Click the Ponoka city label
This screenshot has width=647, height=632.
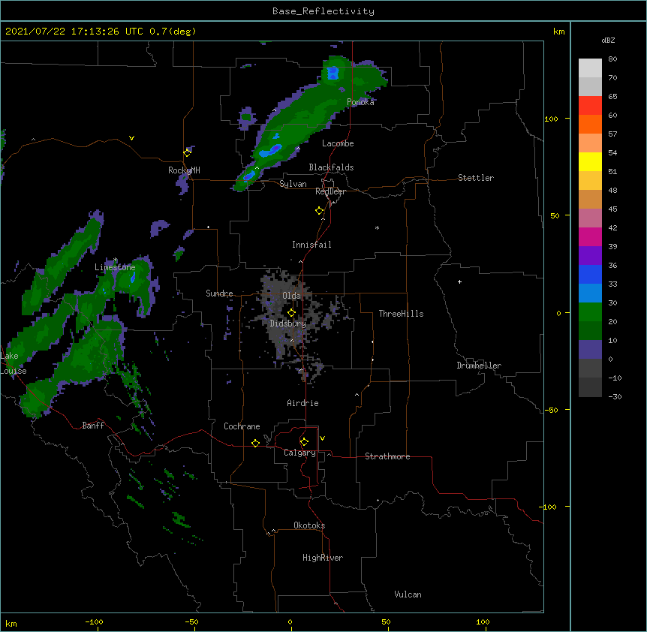pyautogui.click(x=360, y=102)
